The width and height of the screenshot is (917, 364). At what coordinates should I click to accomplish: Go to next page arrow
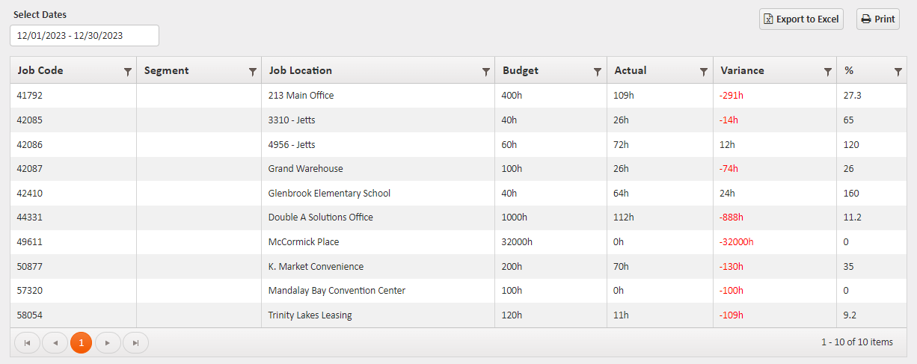tap(108, 343)
